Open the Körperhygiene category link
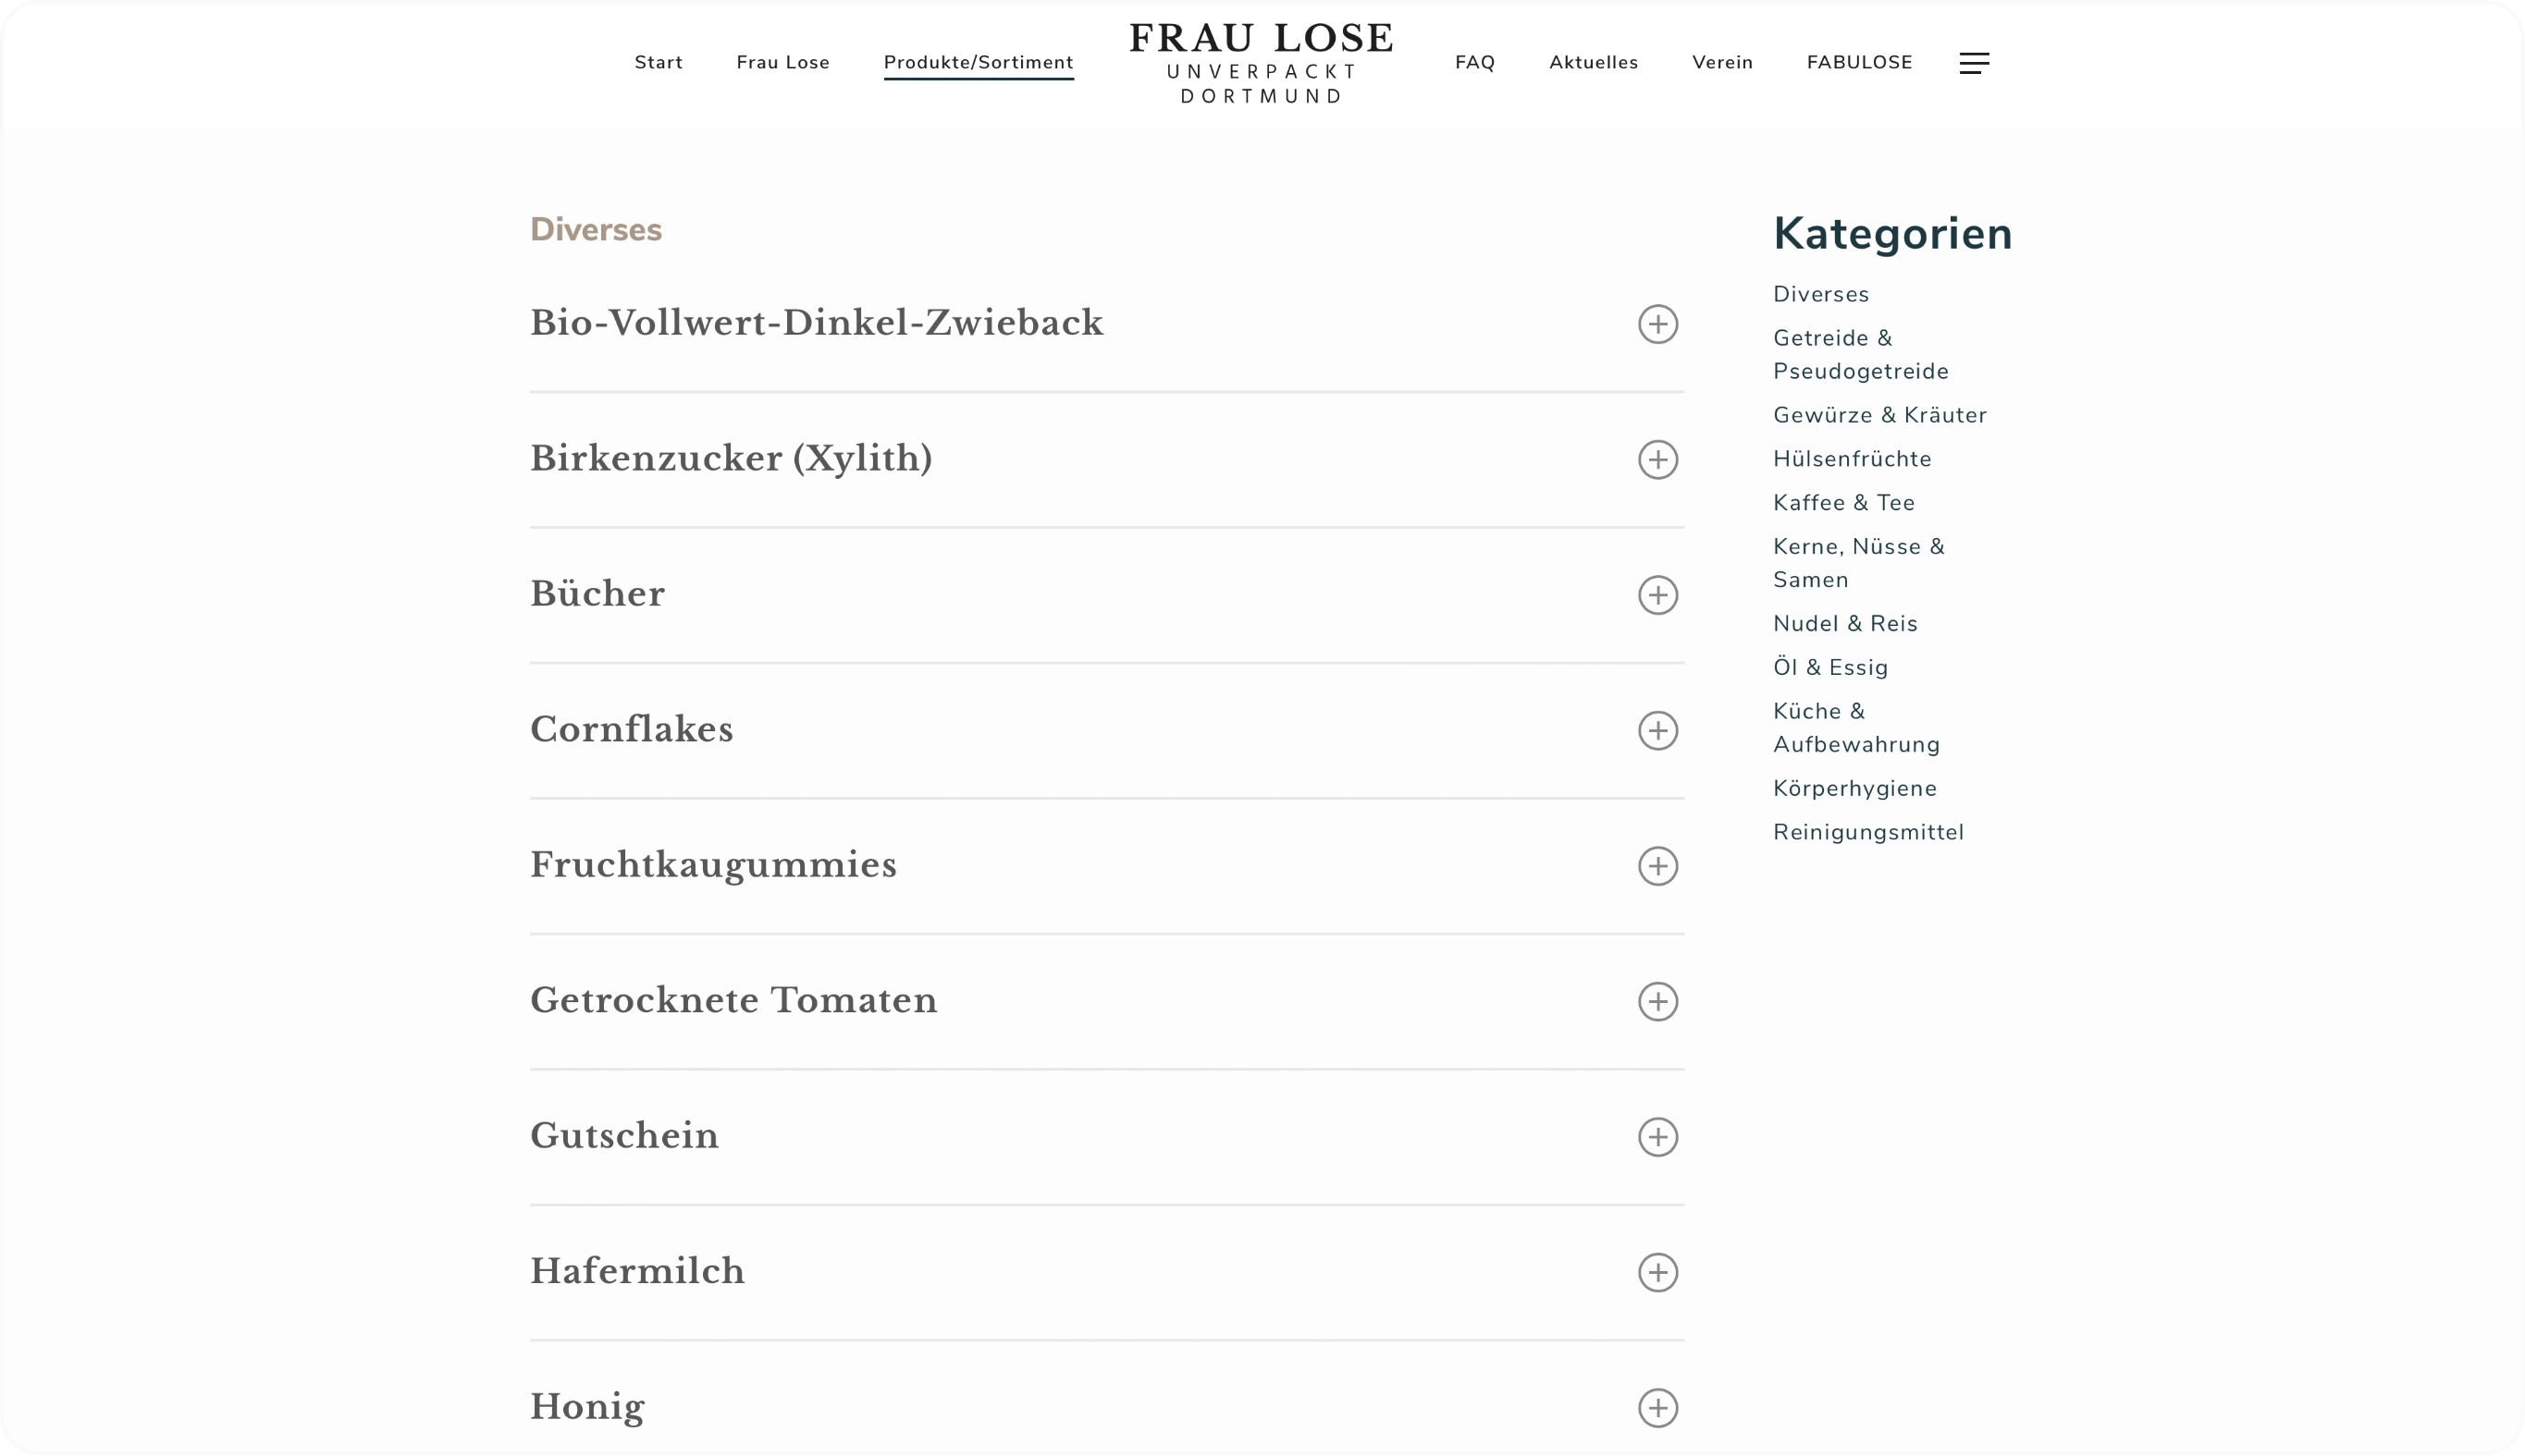 [x=1854, y=788]
